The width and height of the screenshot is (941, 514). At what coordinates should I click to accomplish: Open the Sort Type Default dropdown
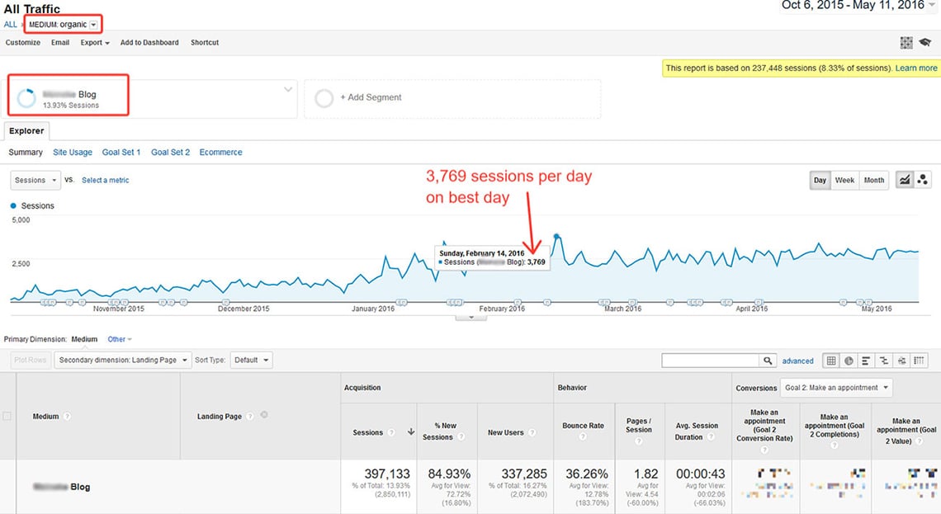pyautogui.click(x=252, y=360)
